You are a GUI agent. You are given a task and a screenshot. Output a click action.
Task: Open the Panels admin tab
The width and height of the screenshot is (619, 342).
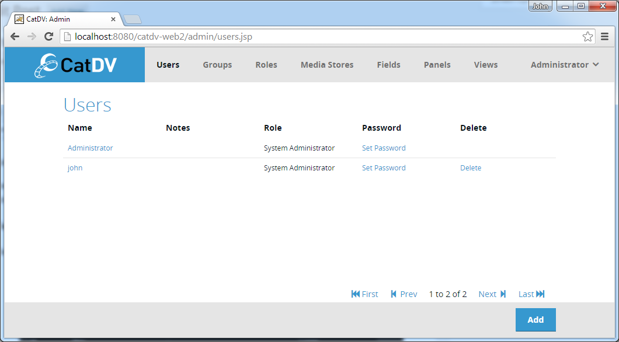point(437,65)
